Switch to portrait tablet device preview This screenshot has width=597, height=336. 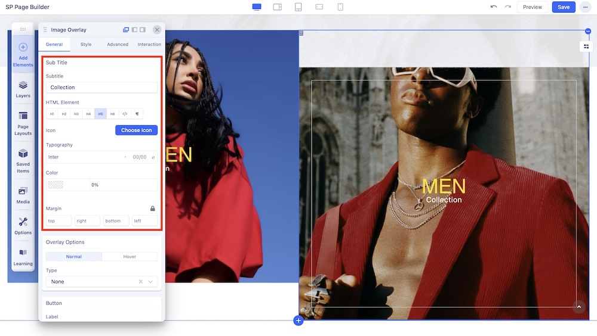point(298,7)
